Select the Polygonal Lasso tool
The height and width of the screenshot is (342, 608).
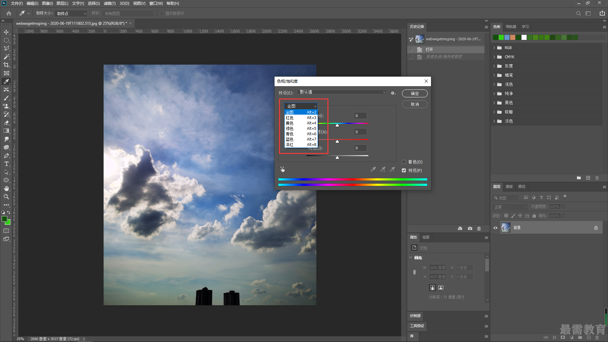click(6, 48)
